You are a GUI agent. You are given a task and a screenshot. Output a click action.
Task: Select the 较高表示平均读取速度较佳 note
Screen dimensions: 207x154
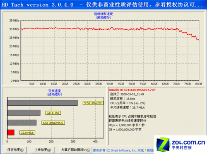click(x=128, y=121)
